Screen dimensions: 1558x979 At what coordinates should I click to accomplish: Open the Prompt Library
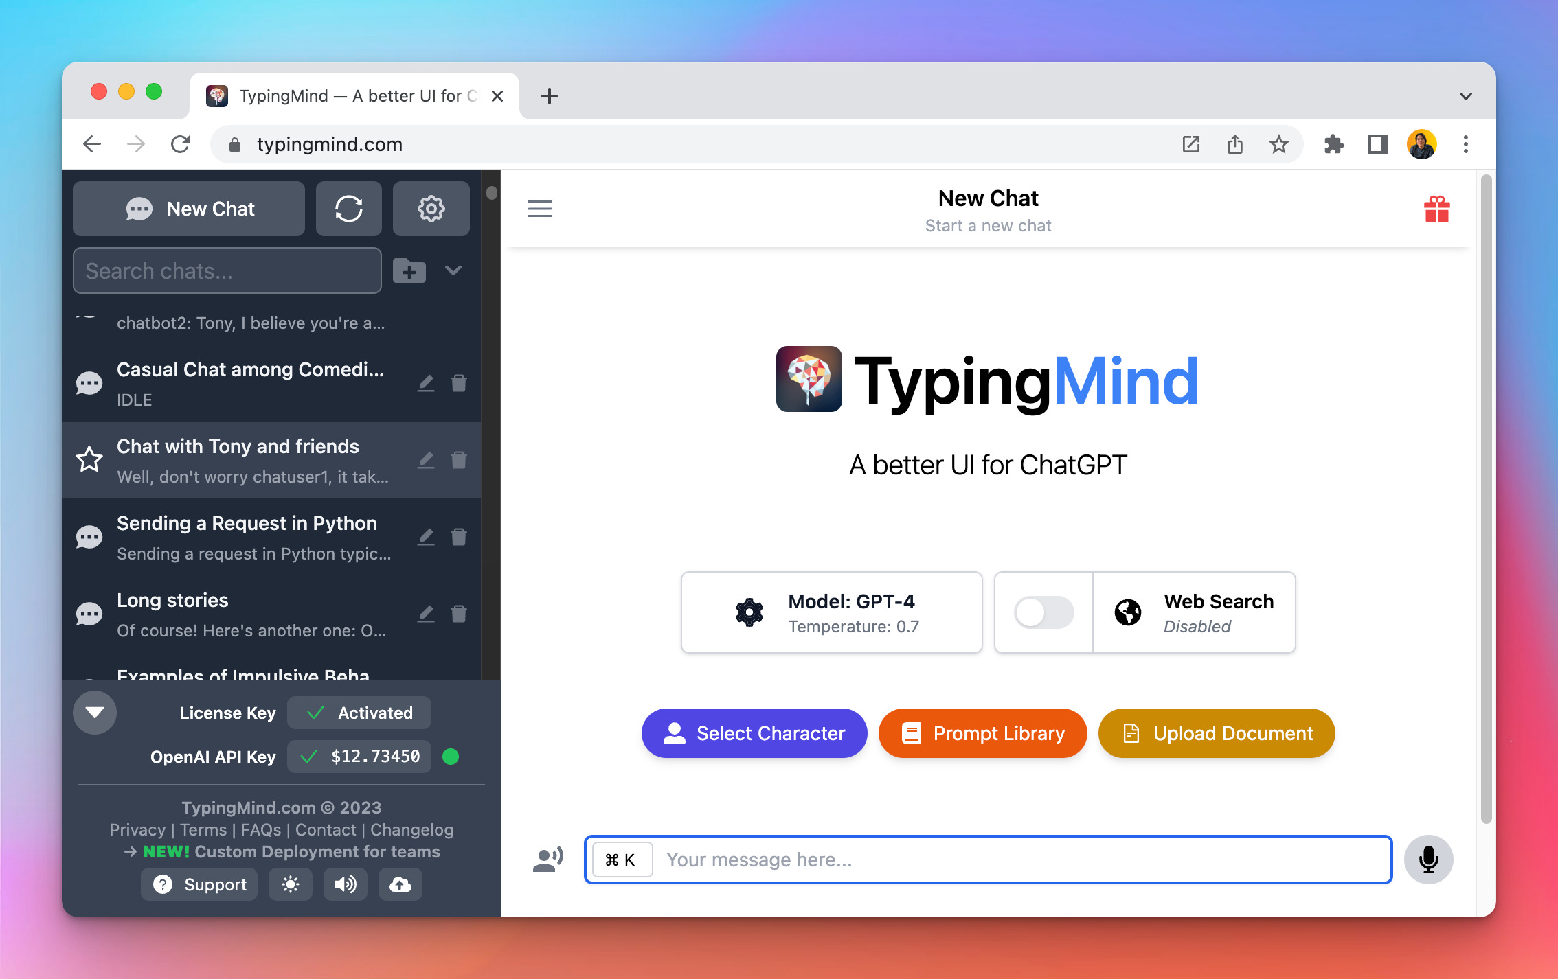pos(983,733)
